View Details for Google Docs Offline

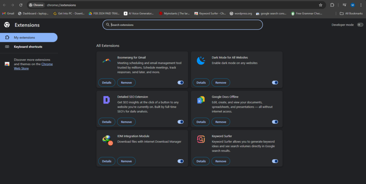tap(201, 122)
